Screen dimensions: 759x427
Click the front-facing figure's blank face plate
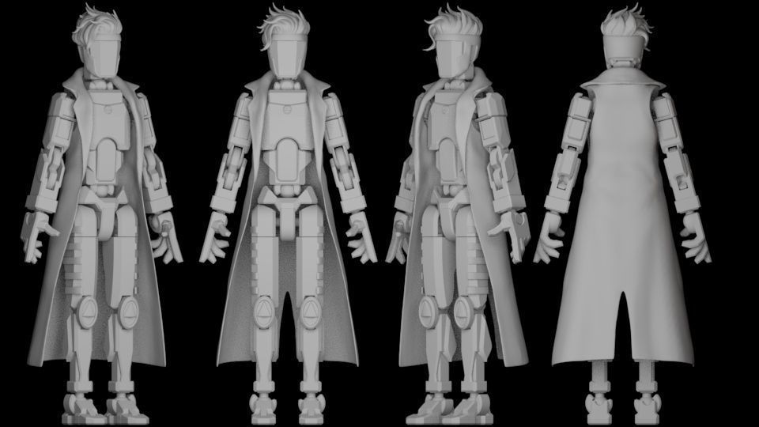(288, 57)
